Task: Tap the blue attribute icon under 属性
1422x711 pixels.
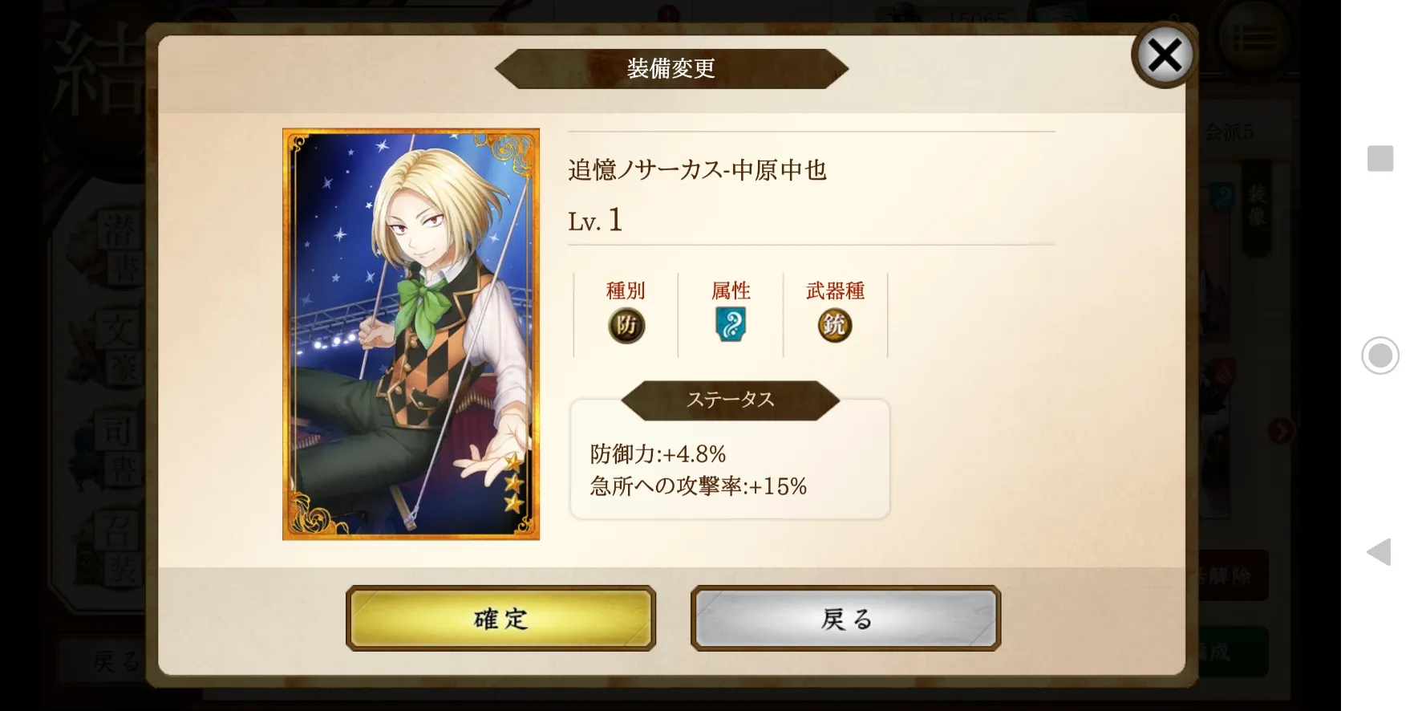Action: (x=731, y=325)
